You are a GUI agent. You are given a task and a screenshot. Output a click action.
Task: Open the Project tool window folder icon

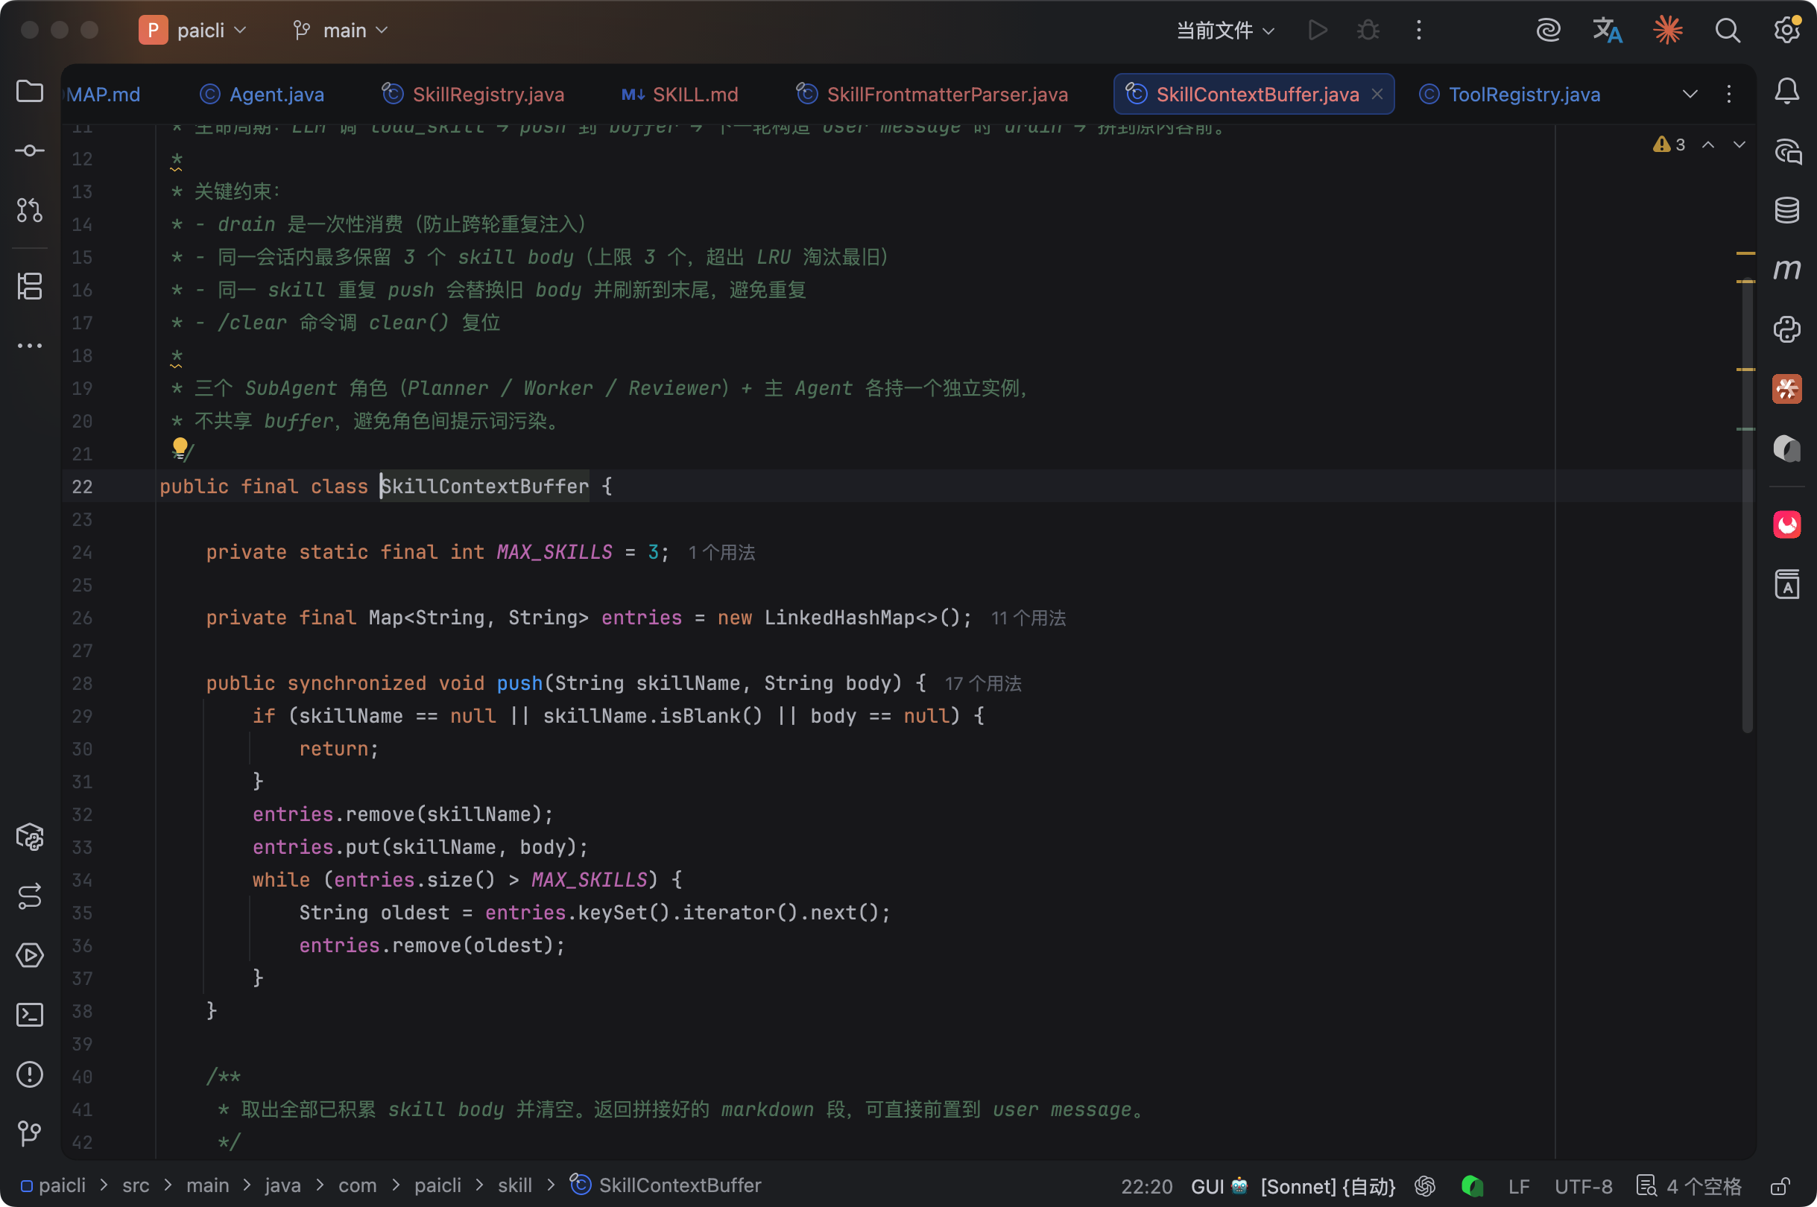coord(29,92)
